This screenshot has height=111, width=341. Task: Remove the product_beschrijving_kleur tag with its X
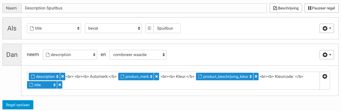256,77
